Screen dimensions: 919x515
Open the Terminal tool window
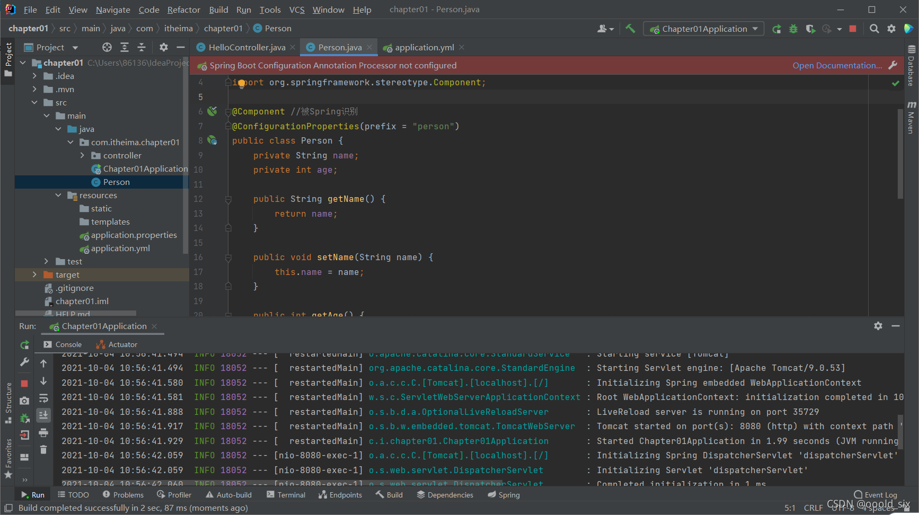[x=286, y=495]
